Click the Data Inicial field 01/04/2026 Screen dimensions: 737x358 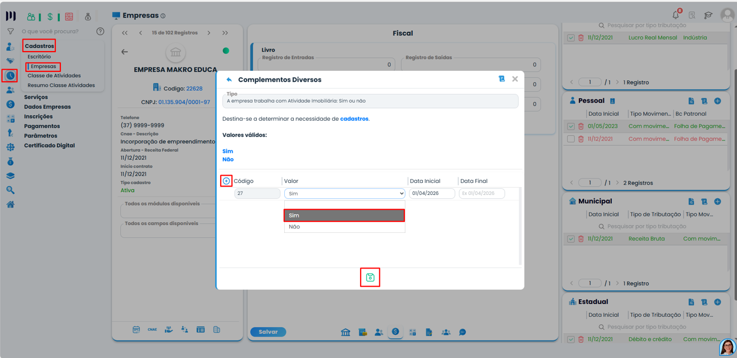tap(432, 193)
